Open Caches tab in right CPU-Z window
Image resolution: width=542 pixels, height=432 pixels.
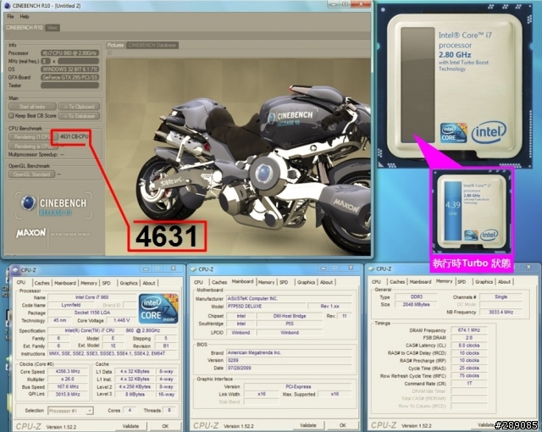397,282
